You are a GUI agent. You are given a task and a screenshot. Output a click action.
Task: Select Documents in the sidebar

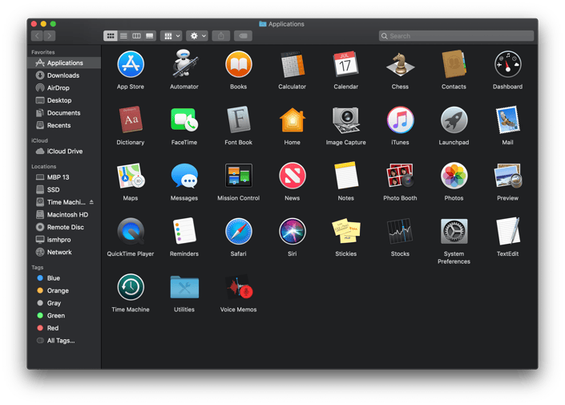click(64, 113)
